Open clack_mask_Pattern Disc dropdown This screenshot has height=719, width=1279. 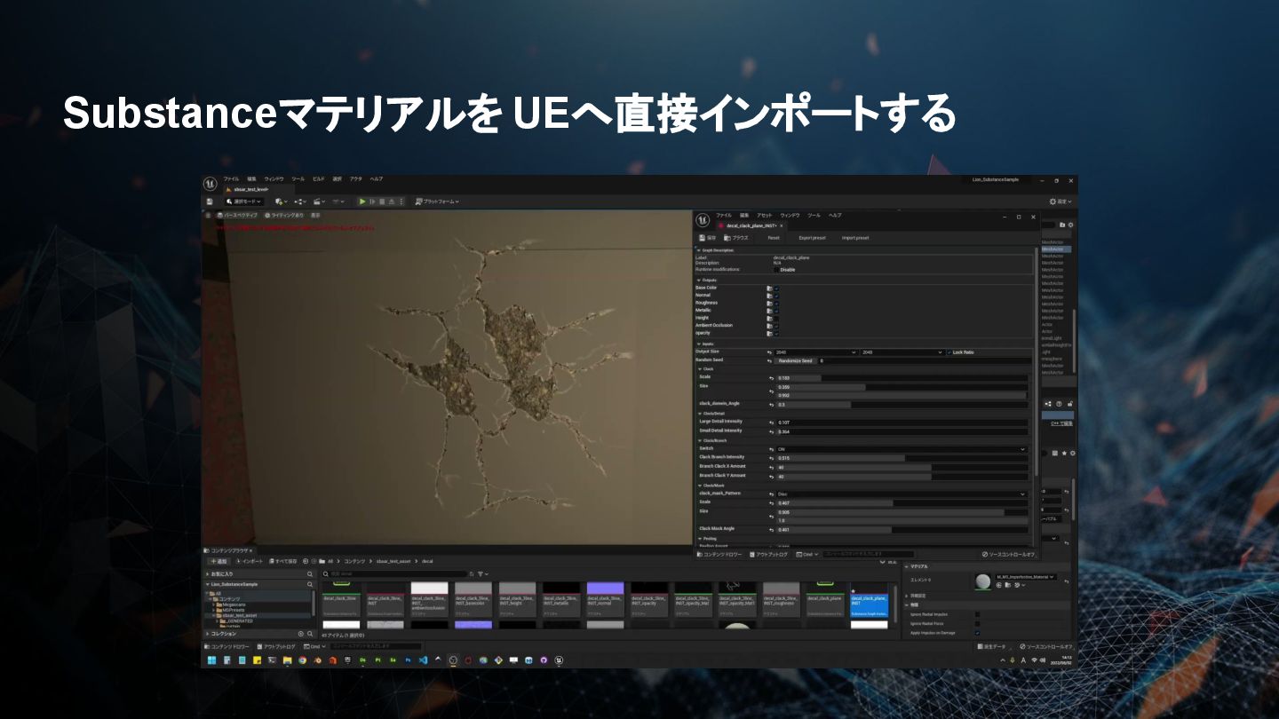point(902,494)
